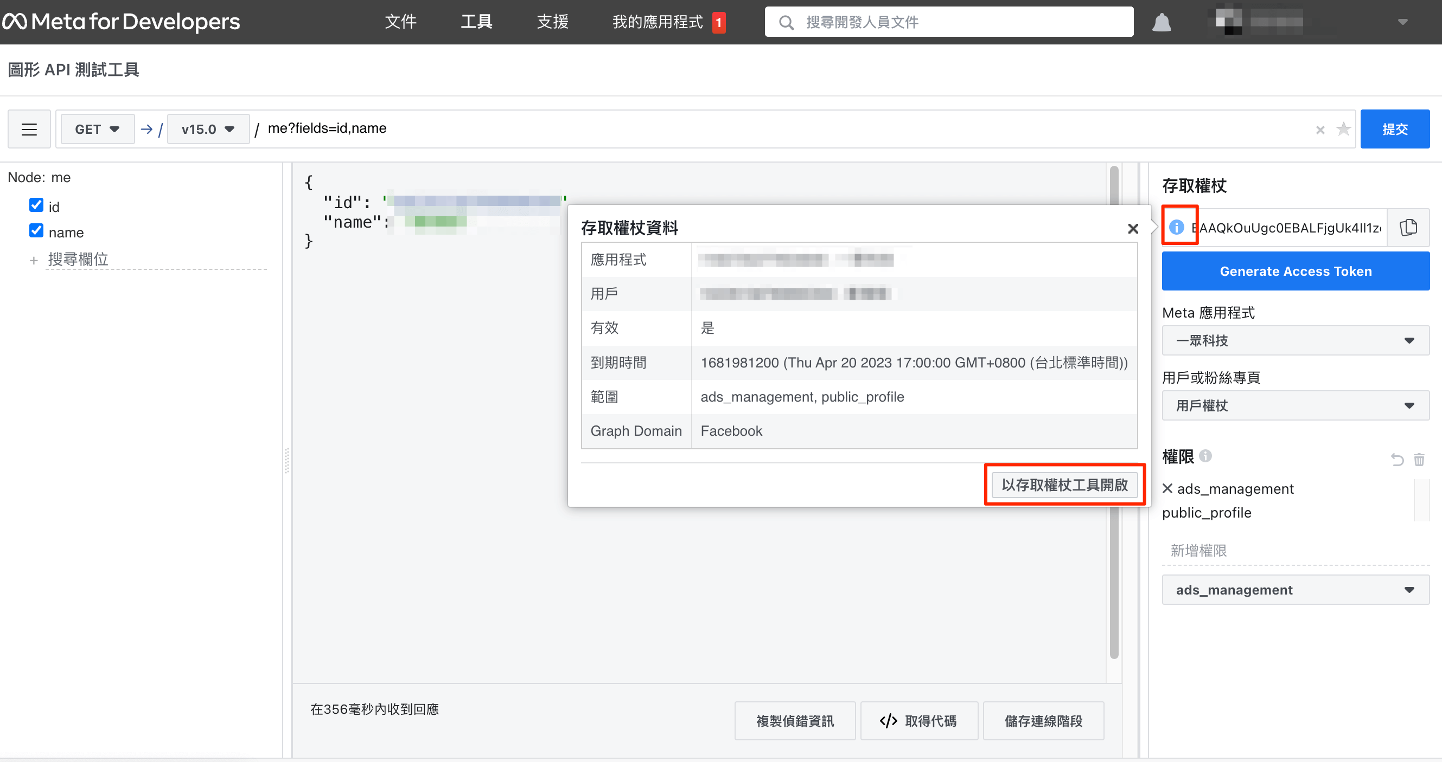Open the 工具 menu

(476, 22)
